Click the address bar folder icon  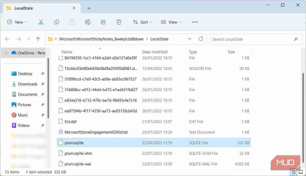pyautogui.click(x=50, y=39)
